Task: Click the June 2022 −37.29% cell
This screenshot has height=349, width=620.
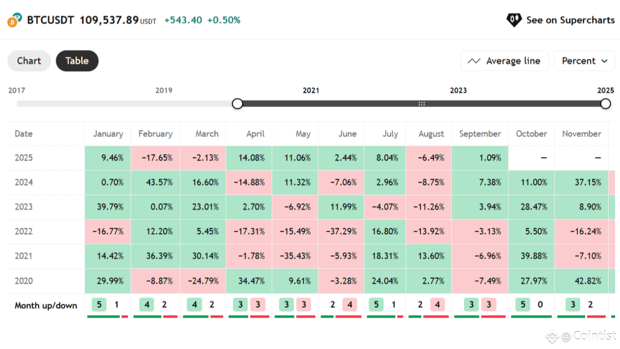Action: [341, 231]
